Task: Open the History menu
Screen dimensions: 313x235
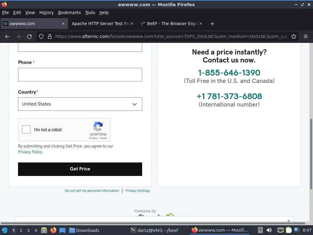Action: click(x=46, y=13)
